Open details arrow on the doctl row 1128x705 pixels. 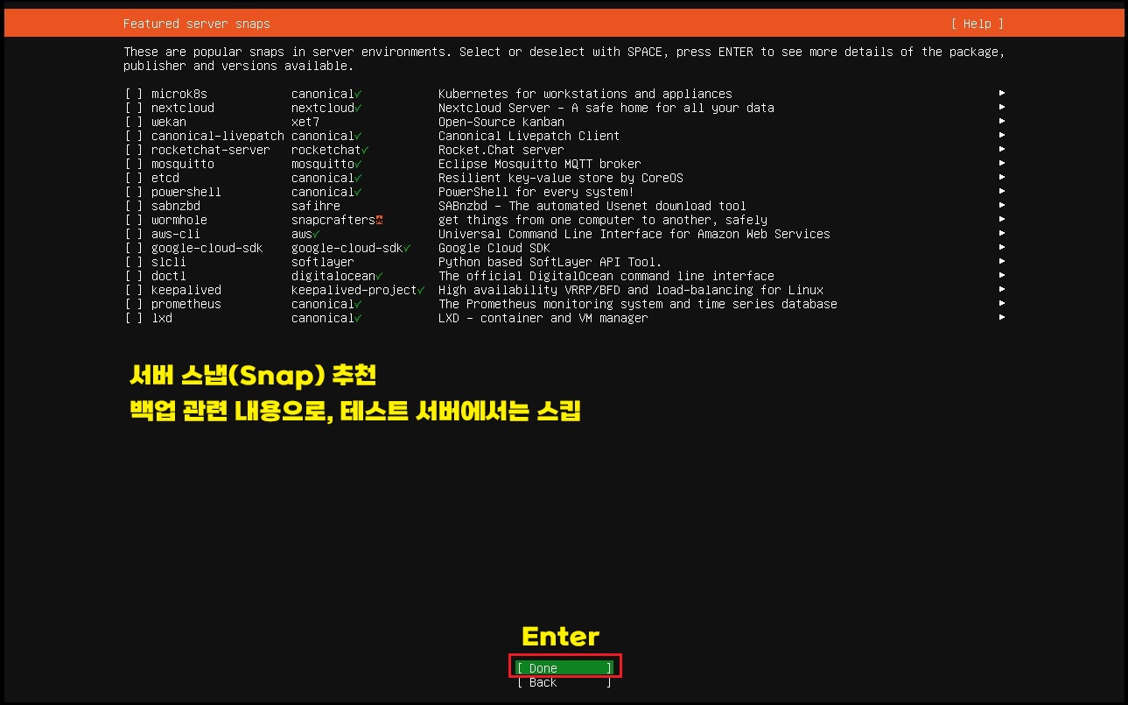click(x=1002, y=276)
